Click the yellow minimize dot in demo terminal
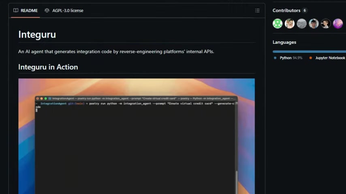 [x=41, y=99]
